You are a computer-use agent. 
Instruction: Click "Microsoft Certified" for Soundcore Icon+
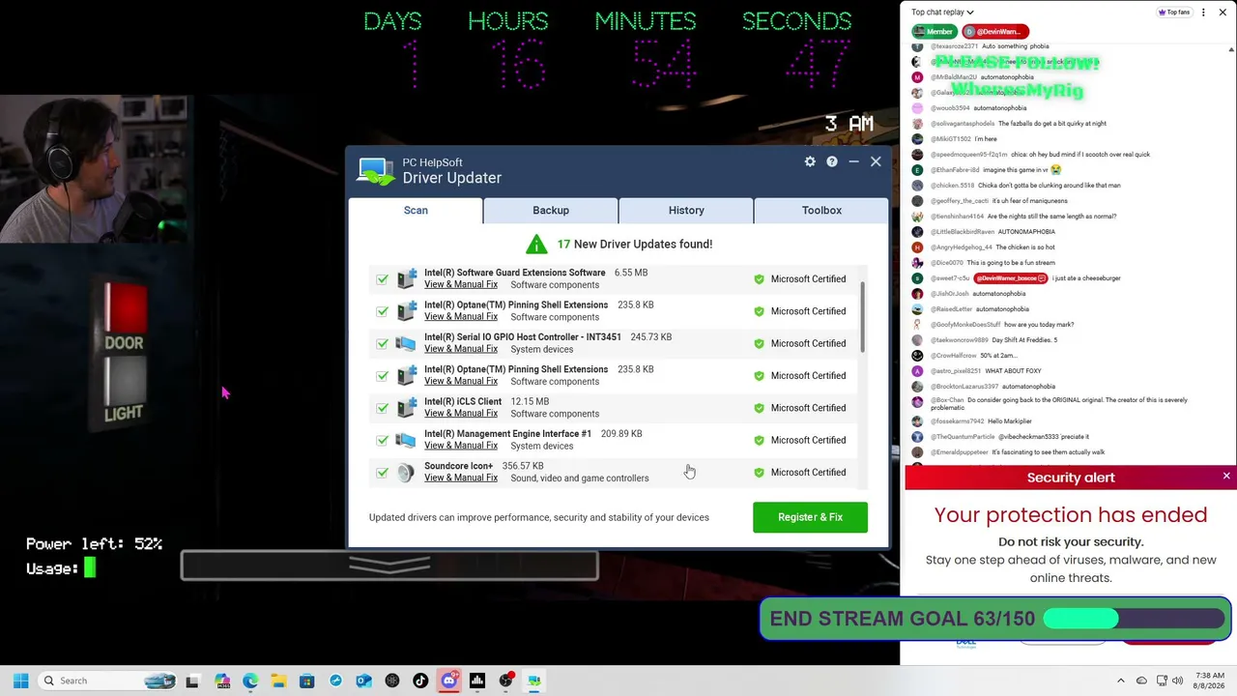(808, 473)
